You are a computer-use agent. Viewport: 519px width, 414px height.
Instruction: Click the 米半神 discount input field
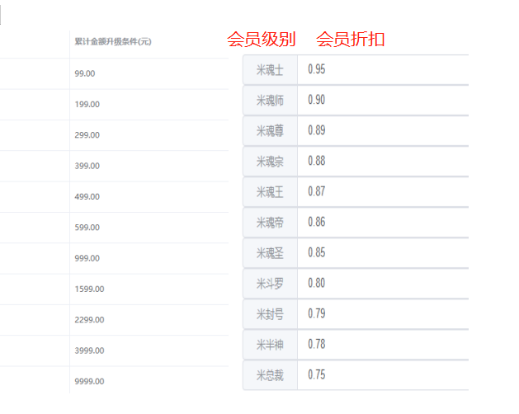pos(384,344)
